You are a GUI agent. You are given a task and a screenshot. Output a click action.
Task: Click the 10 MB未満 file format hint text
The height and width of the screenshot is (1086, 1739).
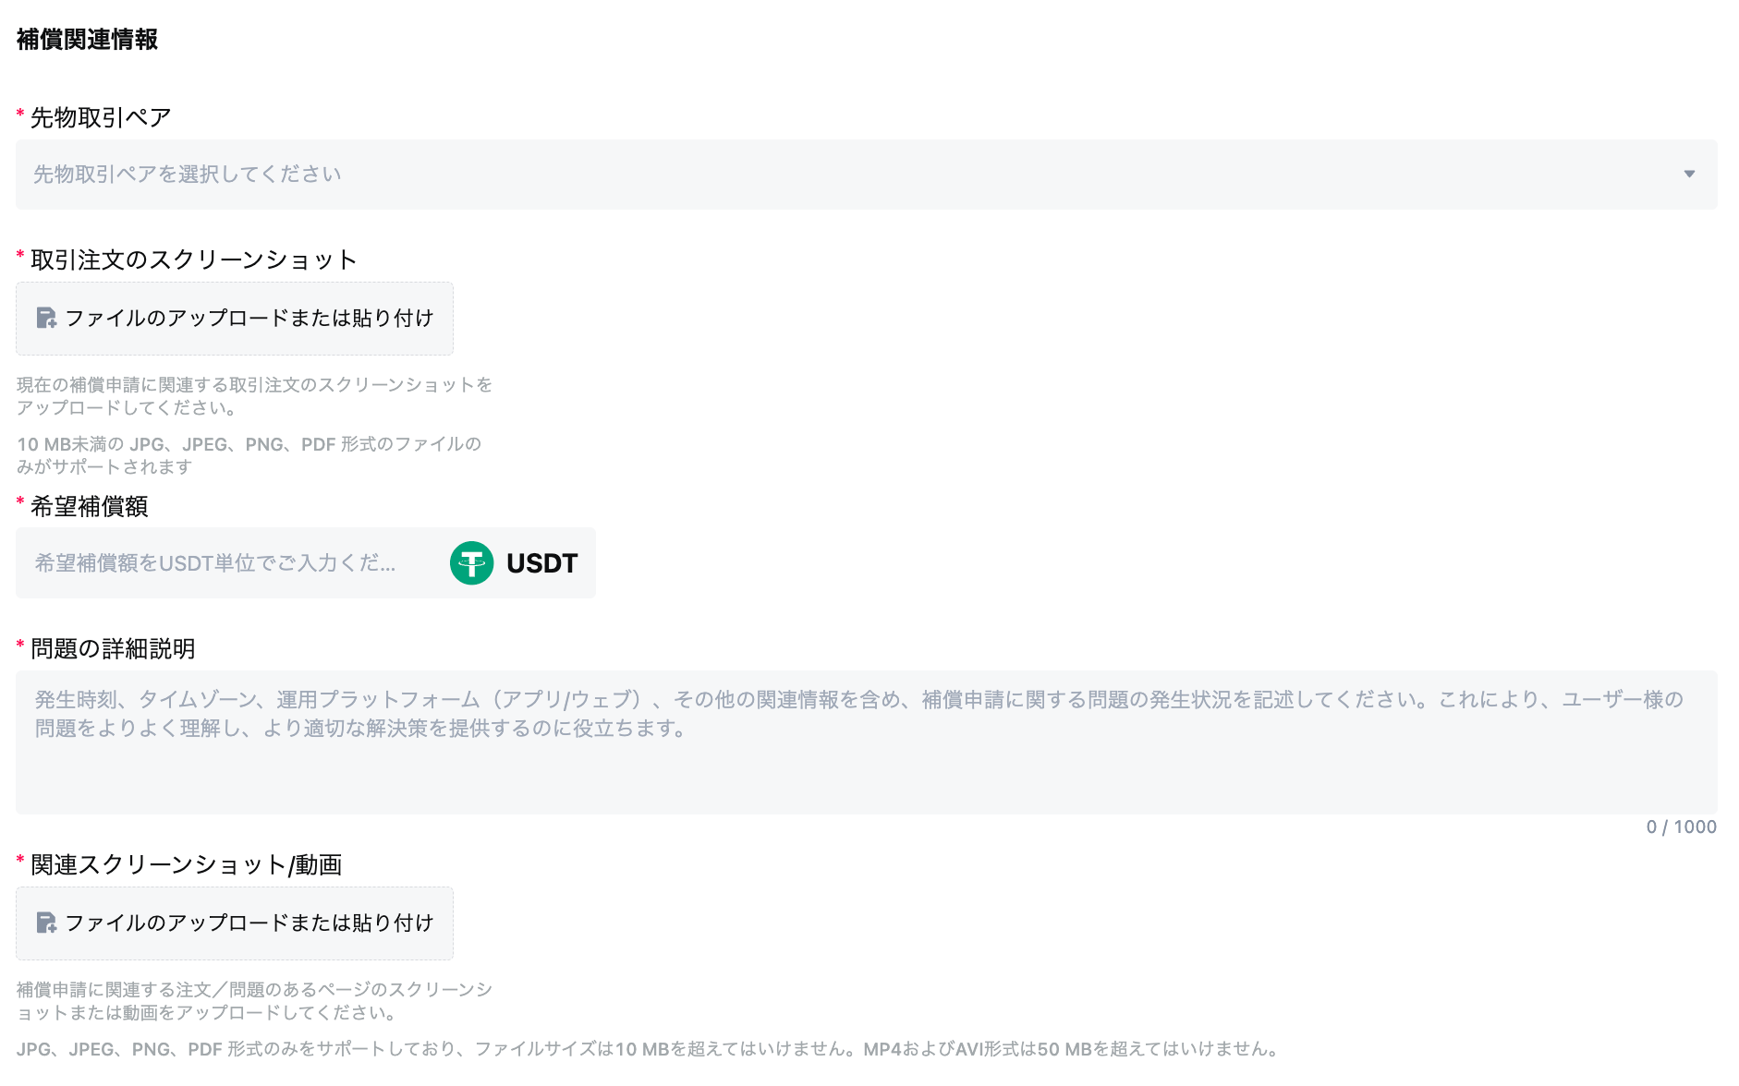coord(249,455)
